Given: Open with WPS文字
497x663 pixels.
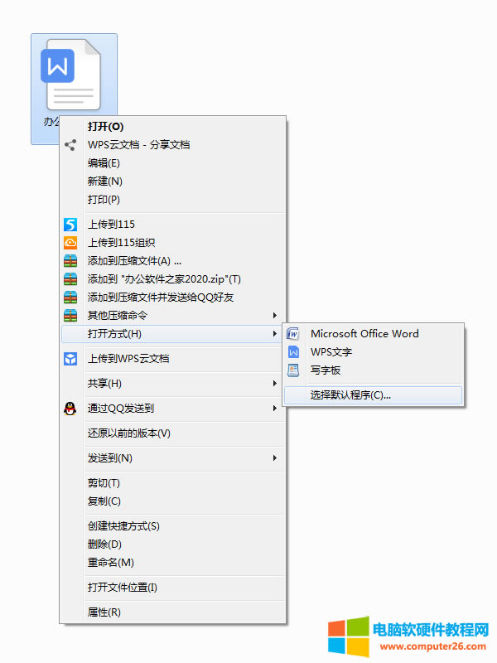Looking at the screenshot, I should pyautogui.click(x=374, y=352).
